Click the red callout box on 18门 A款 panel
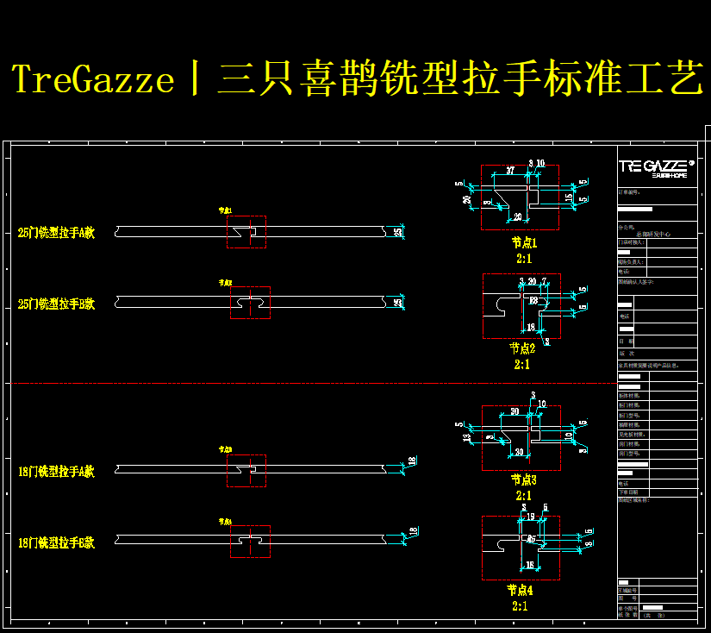 246,471
